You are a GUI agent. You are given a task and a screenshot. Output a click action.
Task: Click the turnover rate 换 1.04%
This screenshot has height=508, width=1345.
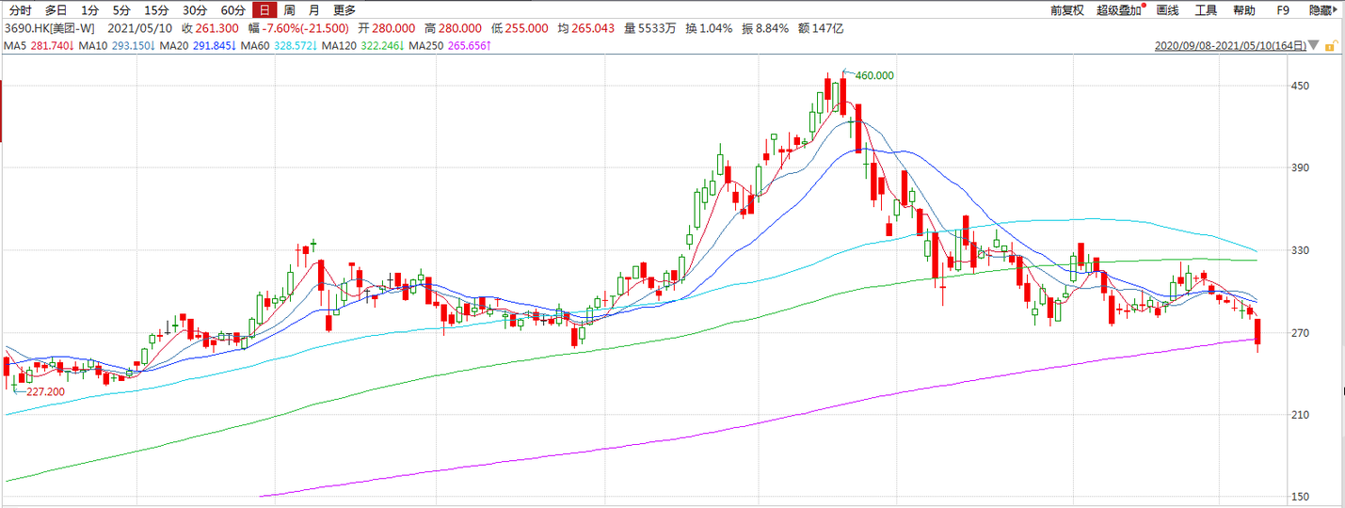709,28
